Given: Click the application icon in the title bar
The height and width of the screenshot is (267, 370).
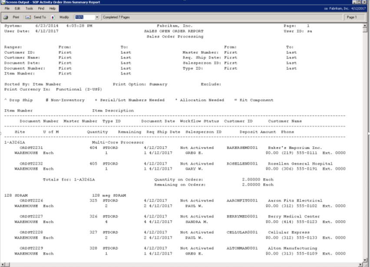Looking at the screenshot, I should (x=3, y=2).
